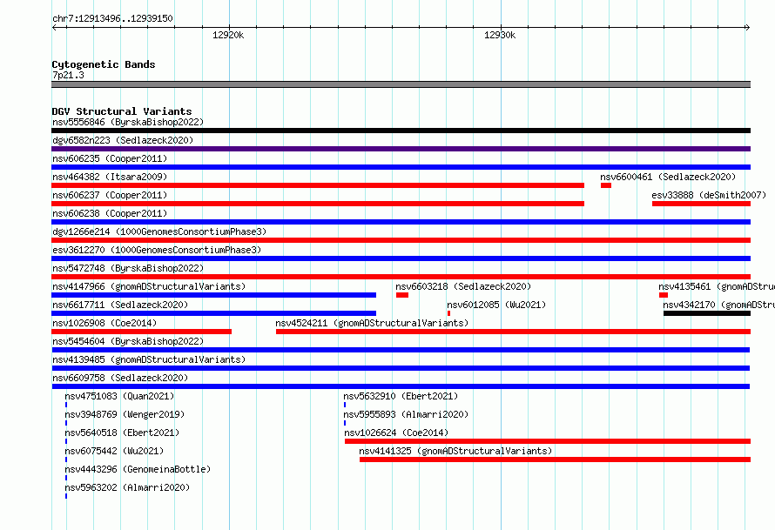Open nsv5472748 (ByrskaBishop2022) label
This screenshot has height=530, width=775.
128,268
